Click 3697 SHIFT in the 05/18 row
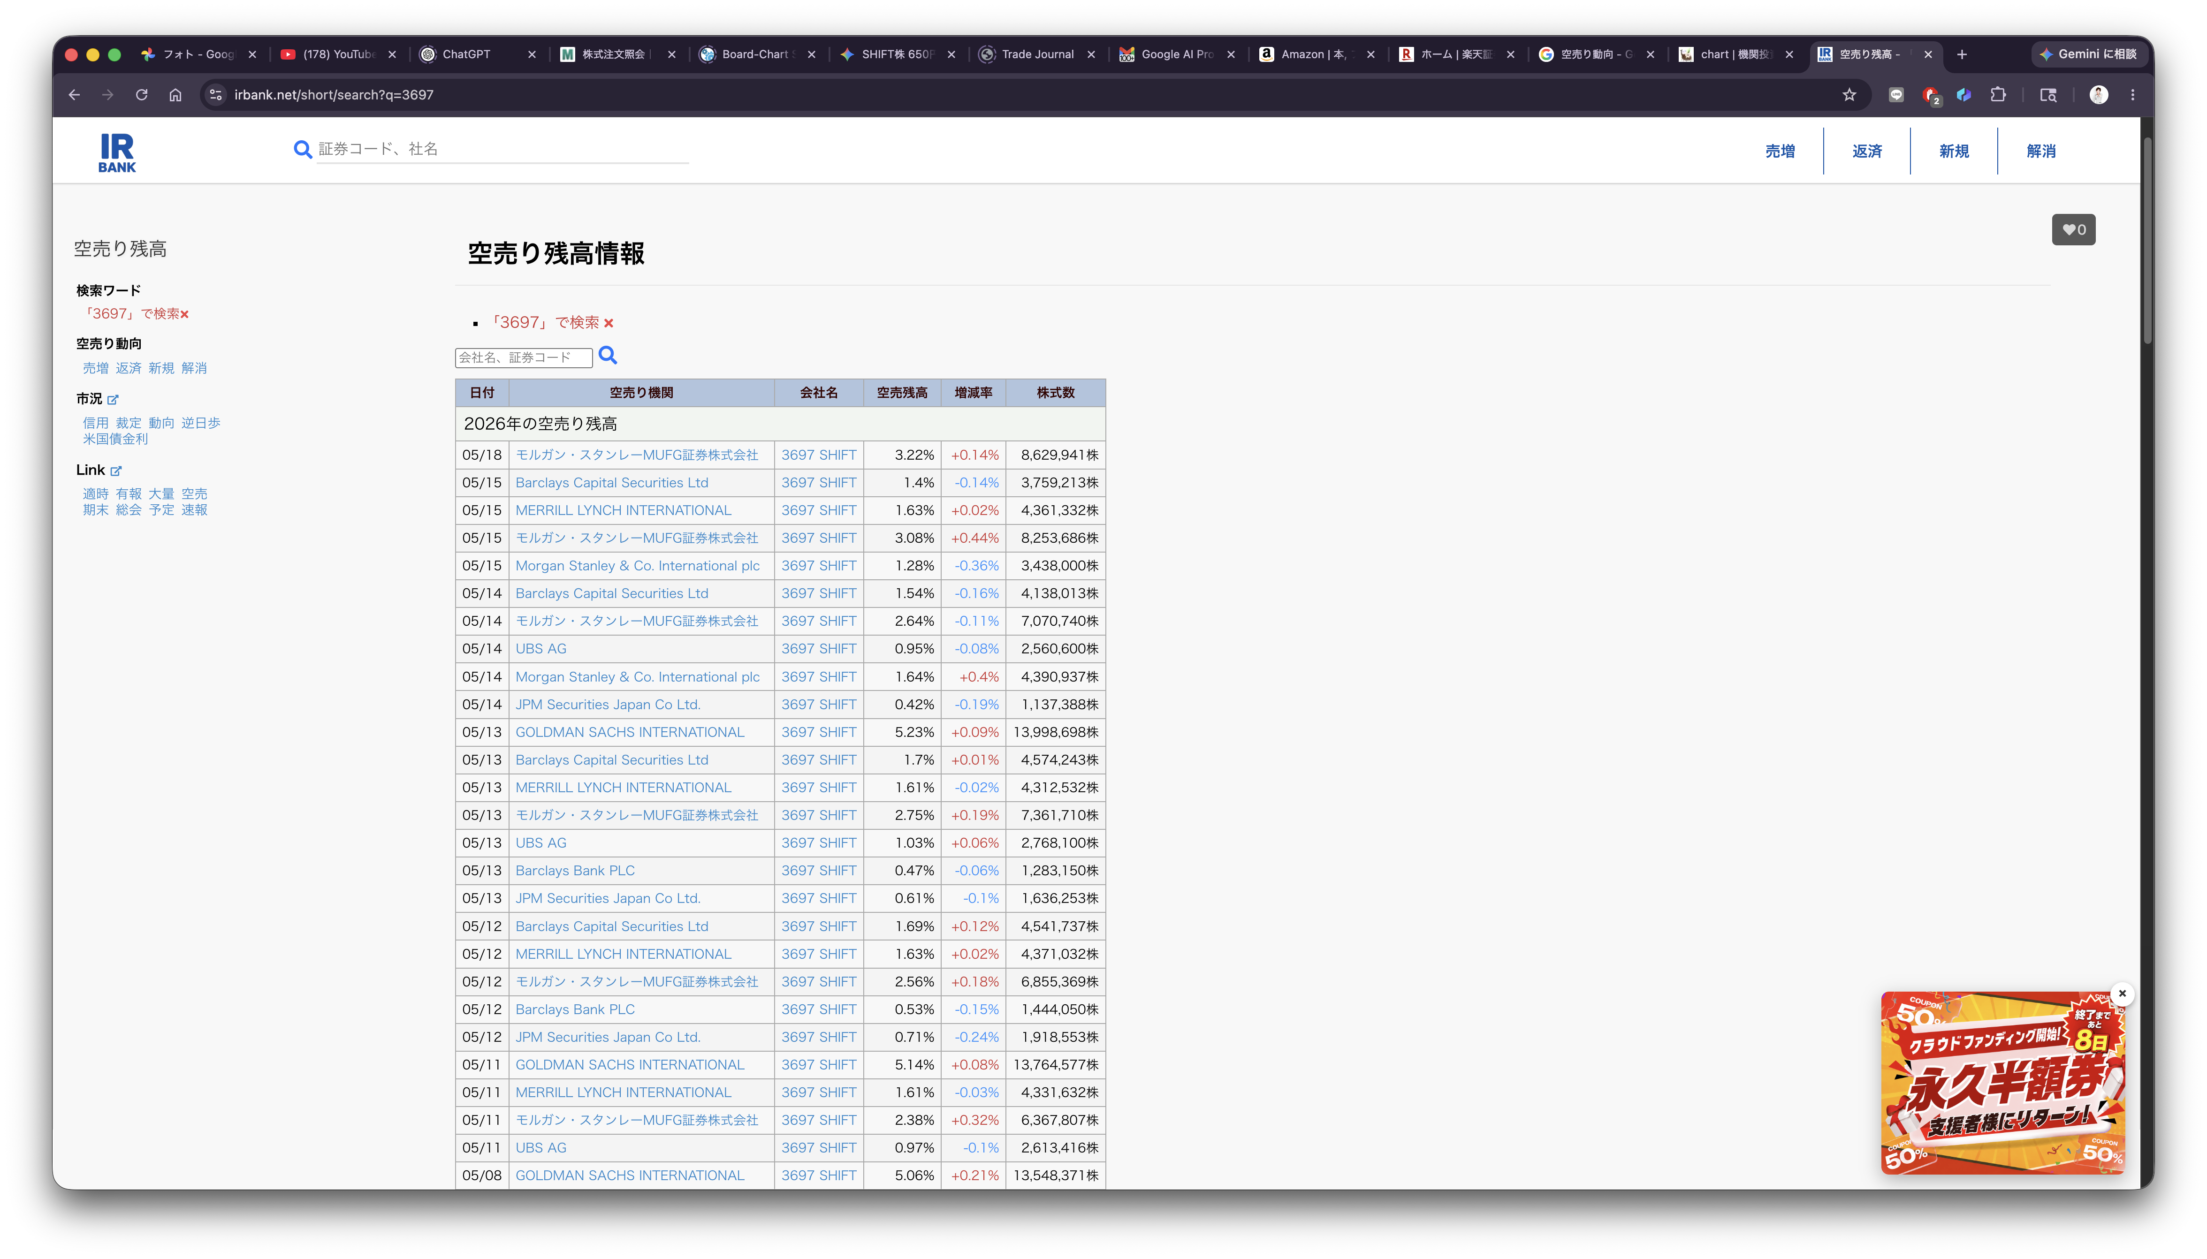Screen dimensions: 2207x1259 (819, 455)
